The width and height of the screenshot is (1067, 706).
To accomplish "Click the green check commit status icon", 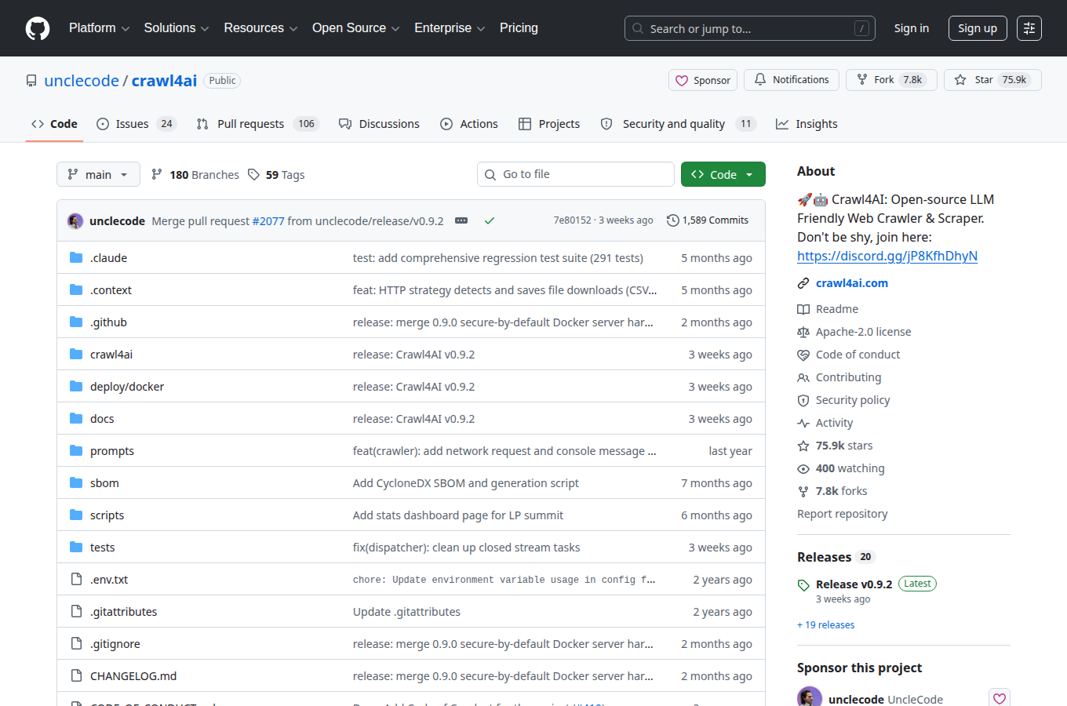I will (x=490, y=221).
